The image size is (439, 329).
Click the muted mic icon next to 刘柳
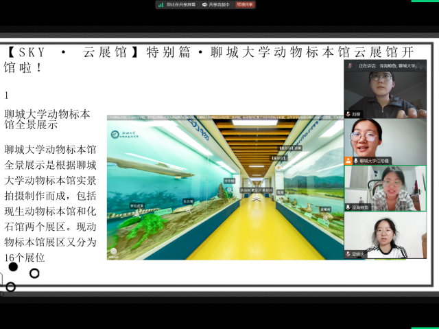tap(348, 114)
